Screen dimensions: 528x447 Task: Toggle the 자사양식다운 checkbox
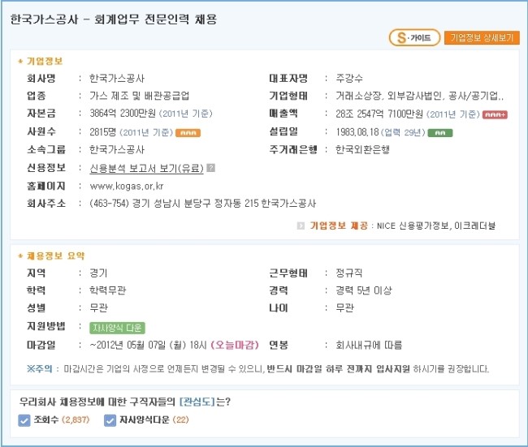point(110,420)
